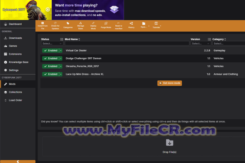Open the Version filter Select dropdown

point(201,43)
